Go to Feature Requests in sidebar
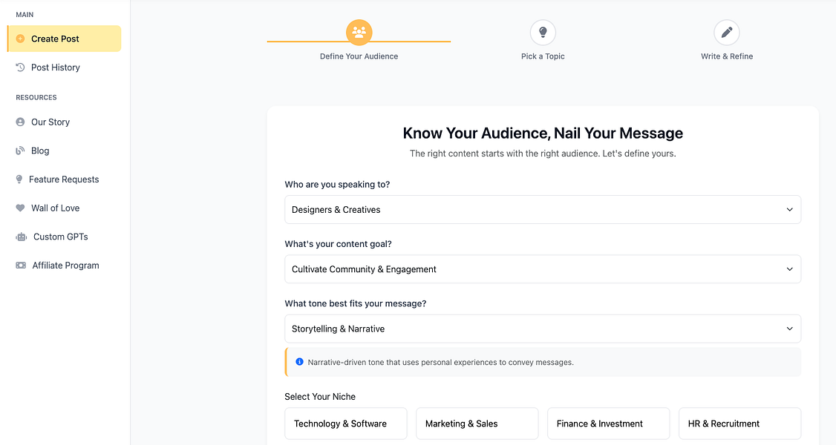The image size is (836, 445). coord(64,179)
